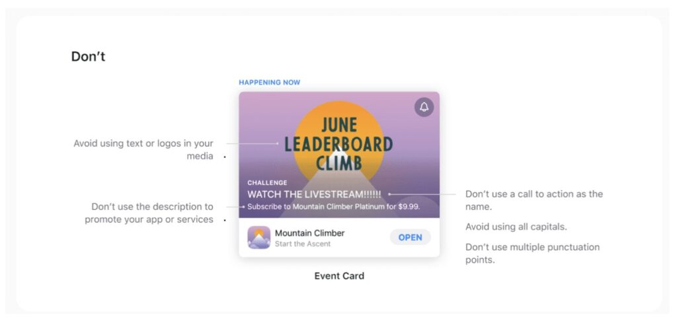Click the Event Card caption

pyautogui.click(x=339, y=275)
